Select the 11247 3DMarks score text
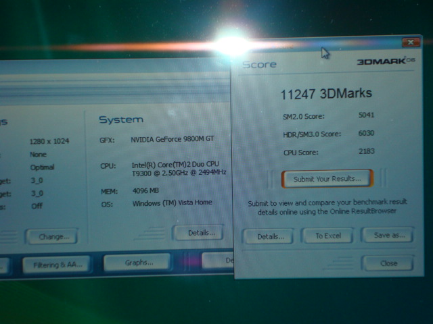Viewport: 433px width, 324px height. coord(326,94)
